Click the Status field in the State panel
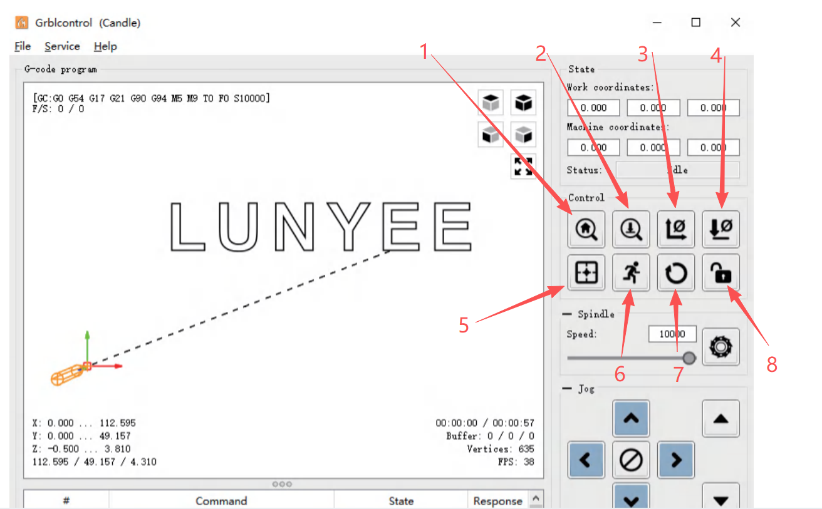The width and height of the screenshot is (822, 509). coord(677,170)
